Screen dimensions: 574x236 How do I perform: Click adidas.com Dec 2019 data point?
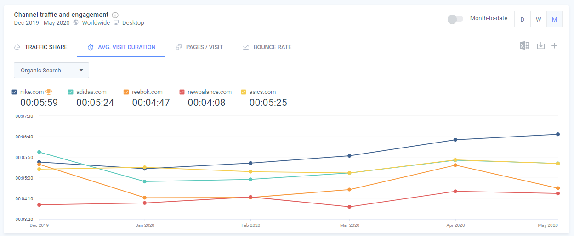[x=39, y=152]
